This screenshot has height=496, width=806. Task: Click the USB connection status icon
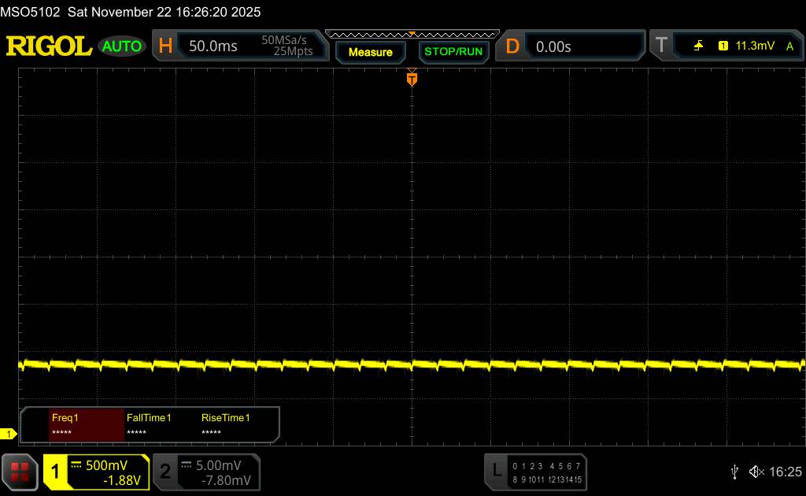734,472
